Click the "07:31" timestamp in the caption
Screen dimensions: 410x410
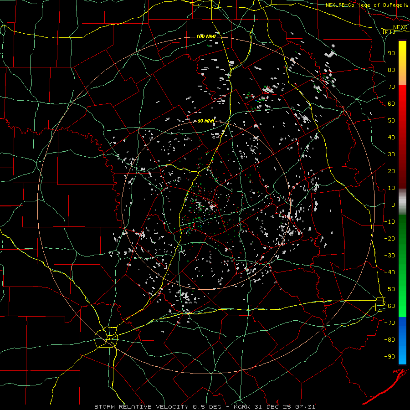tap(305, 407)
